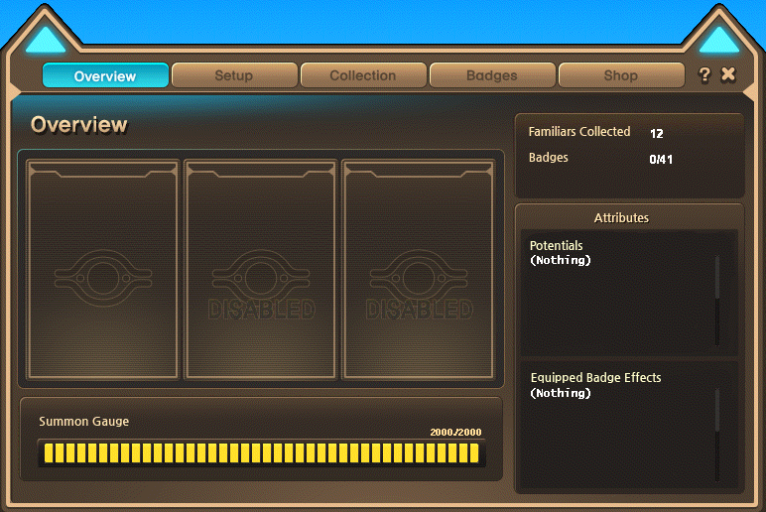
Task: View the Badges tab
Action: 492,75
